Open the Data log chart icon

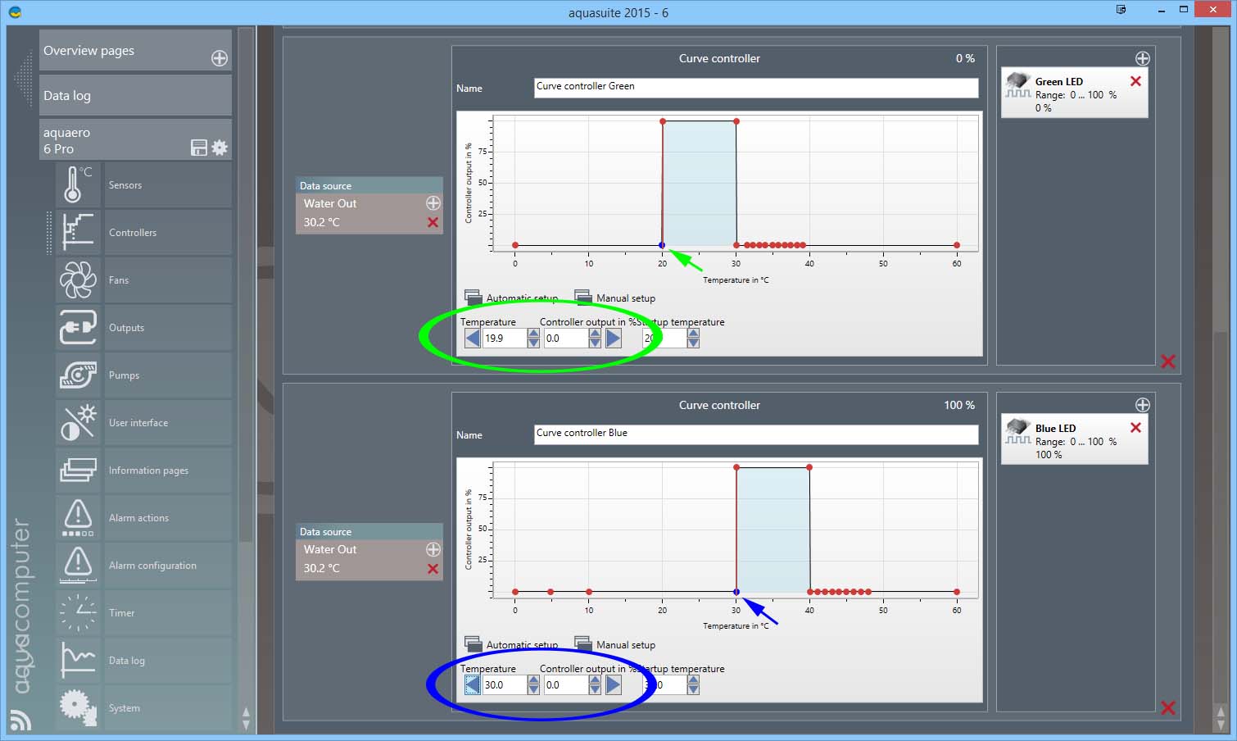tap(78, 661)
